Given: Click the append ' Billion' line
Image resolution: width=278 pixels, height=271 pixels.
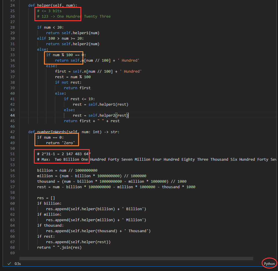Looking at the screenshot, I should tap(96, 209).
